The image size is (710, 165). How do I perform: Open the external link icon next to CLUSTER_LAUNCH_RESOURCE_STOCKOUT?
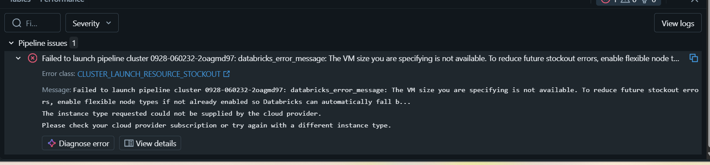[226, 74]
